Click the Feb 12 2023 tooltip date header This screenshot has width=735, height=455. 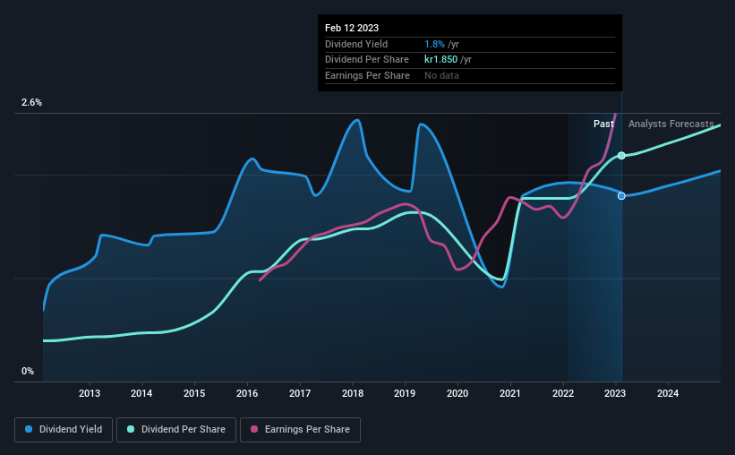tap(352, 28)
